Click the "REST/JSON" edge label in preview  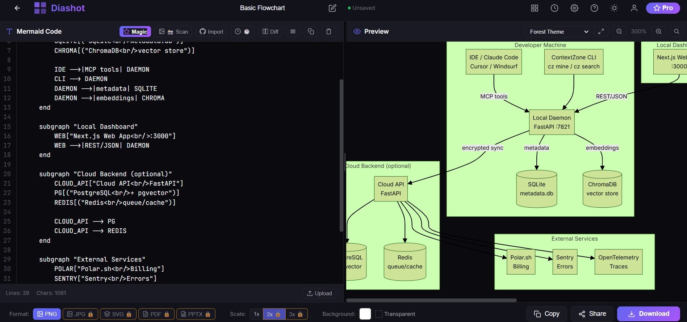click(x=611, y=96)
